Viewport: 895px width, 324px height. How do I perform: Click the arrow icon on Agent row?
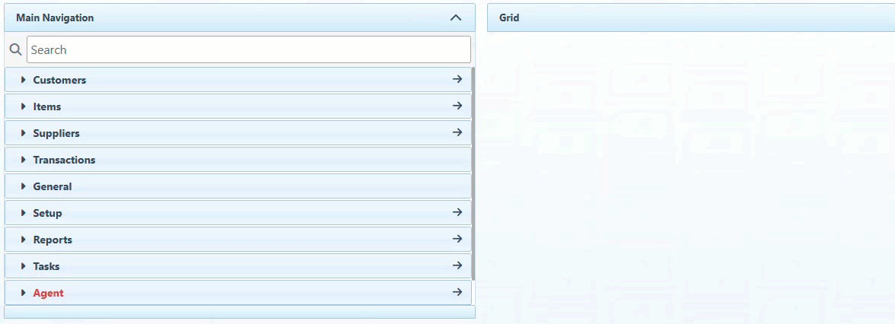[457, 292]
